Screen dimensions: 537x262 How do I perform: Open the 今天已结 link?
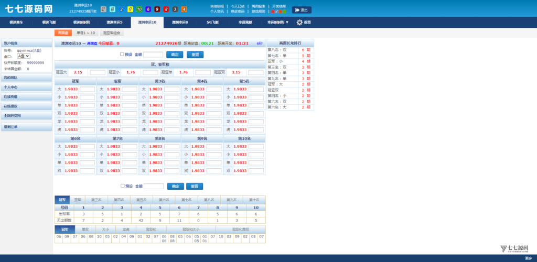point(238,6)
